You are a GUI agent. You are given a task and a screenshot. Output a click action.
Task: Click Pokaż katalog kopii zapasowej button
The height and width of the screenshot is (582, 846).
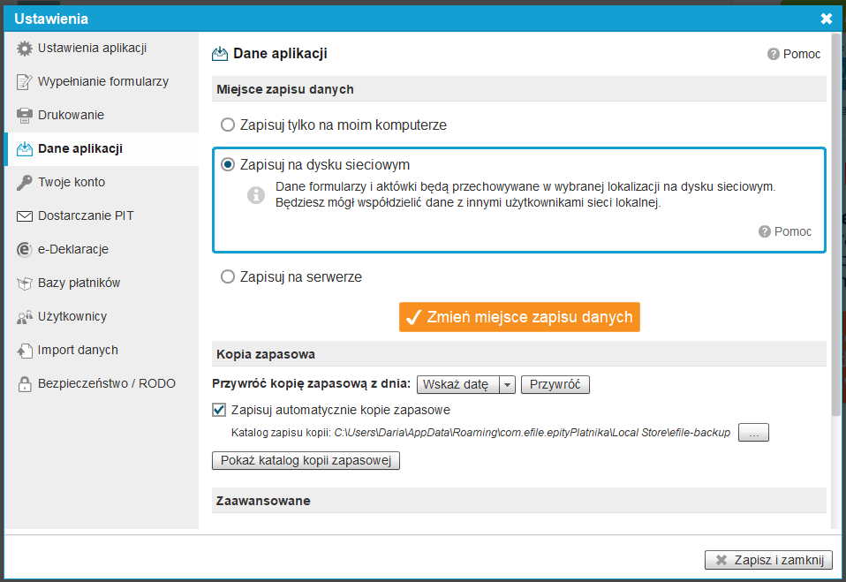306,461
